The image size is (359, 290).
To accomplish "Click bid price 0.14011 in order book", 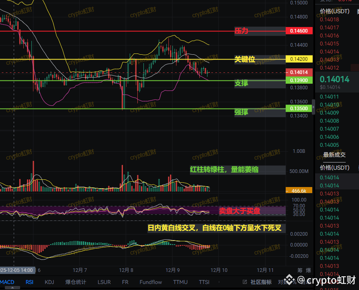I will (329, 97).
